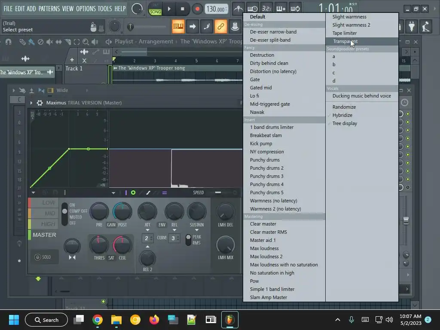Click the magnet snap icon in playlist

9,42
